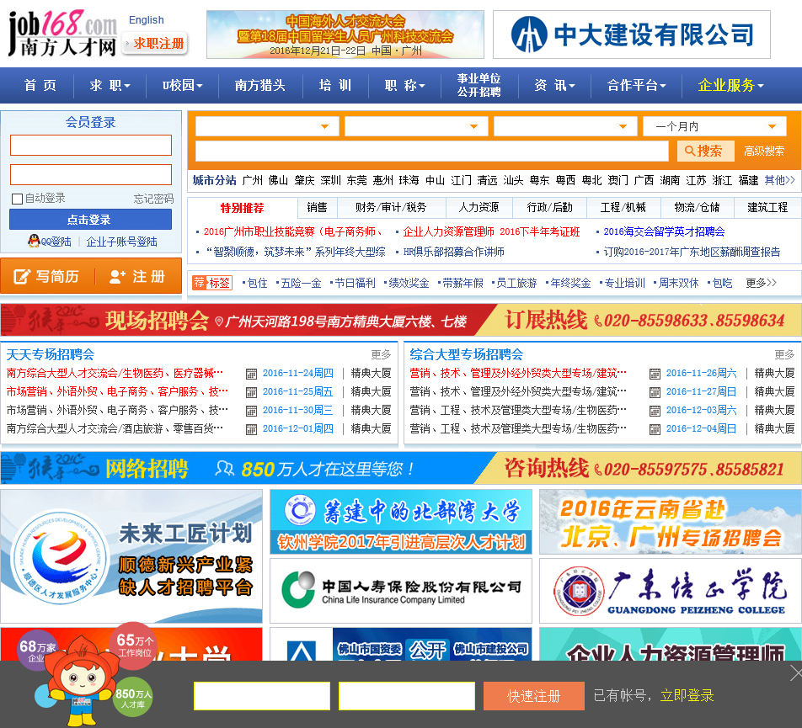
Task: Open the 广东培正学院 banner
Action: [671, 591]
